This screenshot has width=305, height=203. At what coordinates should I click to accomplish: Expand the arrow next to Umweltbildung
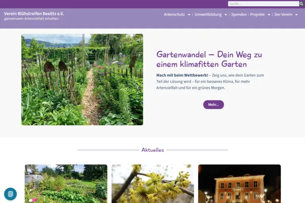point(226,15)
